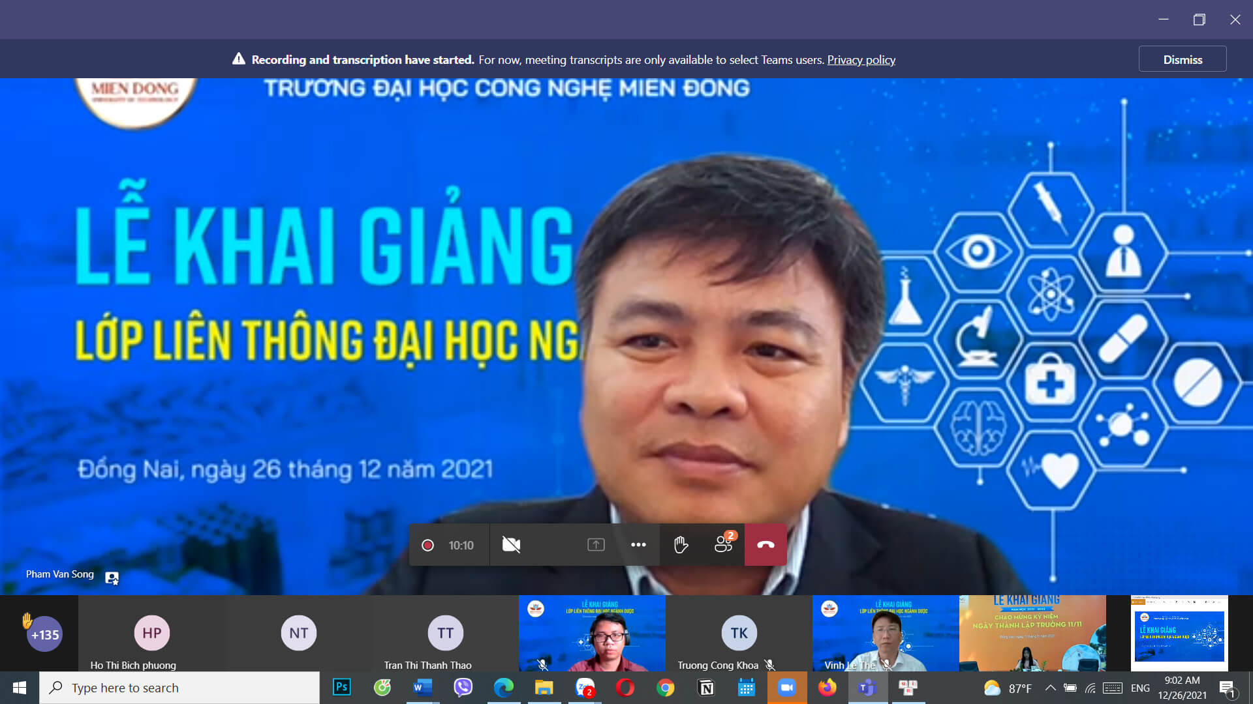Click the 'Type here to search' field
The width and height of the screenshot is (1253, 704).
[179, 687]
